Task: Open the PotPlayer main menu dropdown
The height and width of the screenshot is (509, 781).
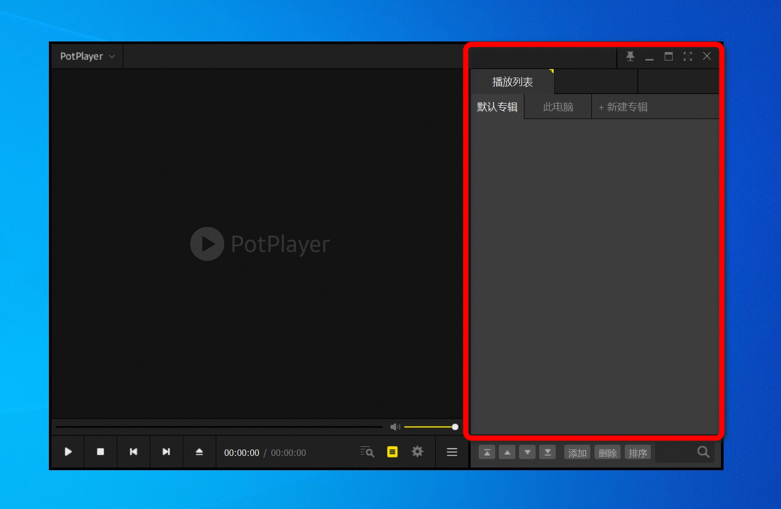Action: (87, 56)
